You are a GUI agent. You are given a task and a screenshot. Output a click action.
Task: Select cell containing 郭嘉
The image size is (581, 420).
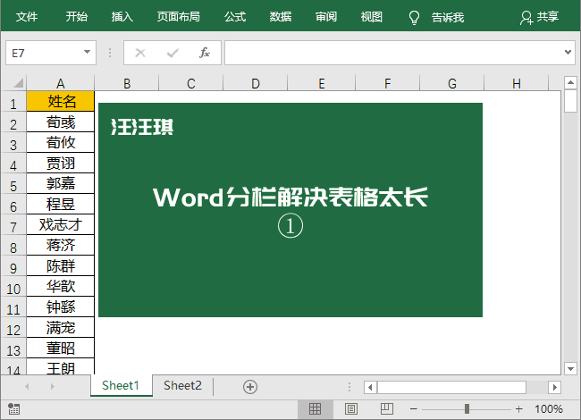pos(61,183)
